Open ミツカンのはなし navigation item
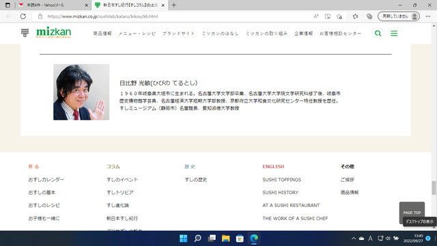 [x=220, y=33]
